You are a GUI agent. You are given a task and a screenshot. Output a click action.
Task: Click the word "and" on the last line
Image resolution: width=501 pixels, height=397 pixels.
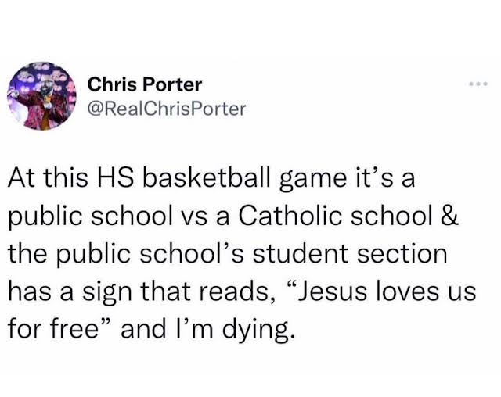click(143, 329)
